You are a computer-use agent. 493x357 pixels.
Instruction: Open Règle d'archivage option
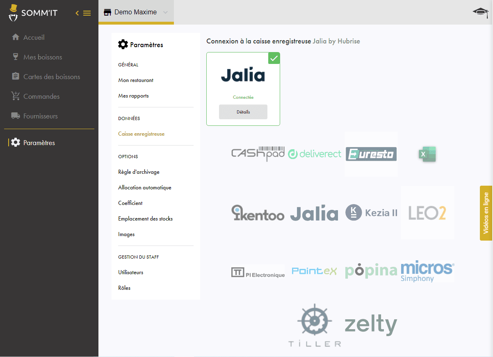139,172
